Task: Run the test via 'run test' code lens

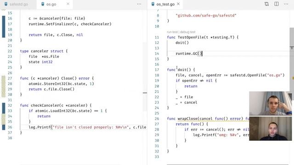Action: tap(172, 32)
